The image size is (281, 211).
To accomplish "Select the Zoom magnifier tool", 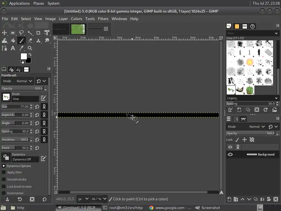I will (30, 48).
